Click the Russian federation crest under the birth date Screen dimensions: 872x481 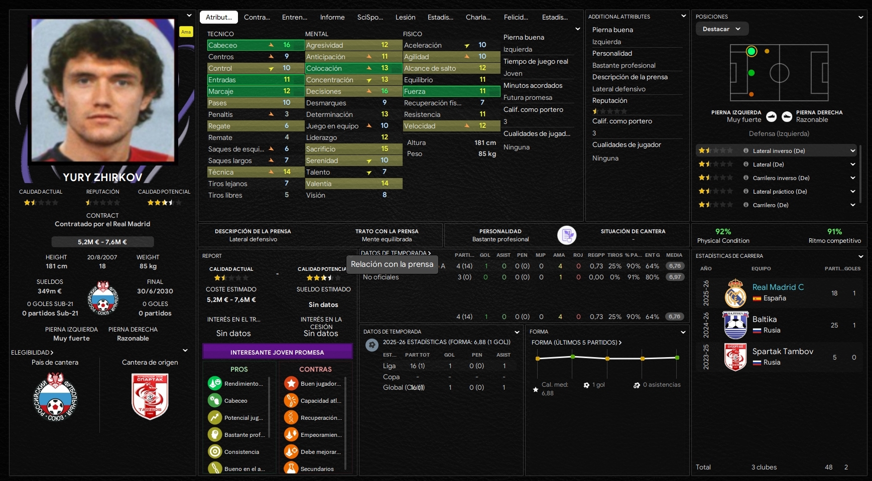[103, 297]
